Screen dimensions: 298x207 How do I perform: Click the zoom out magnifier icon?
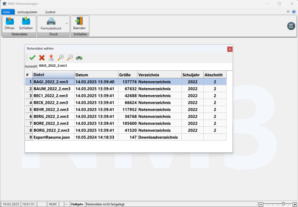[70, 58]
